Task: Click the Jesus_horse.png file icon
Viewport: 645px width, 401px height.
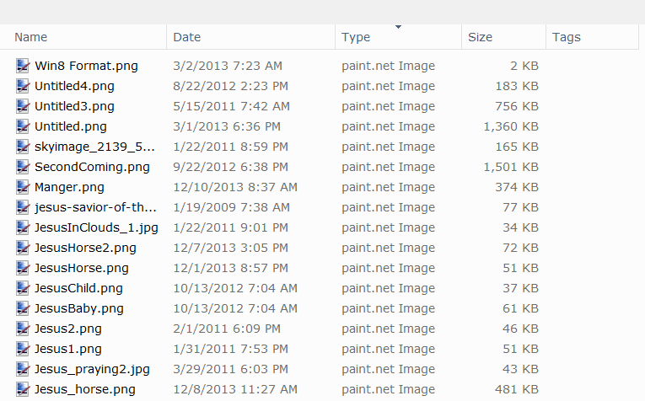Action: (23, 389)
